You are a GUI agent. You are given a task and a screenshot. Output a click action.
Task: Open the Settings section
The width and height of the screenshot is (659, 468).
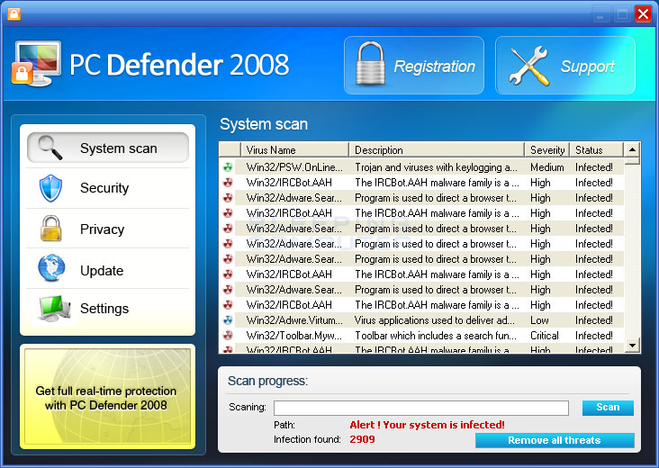(108, 309)
